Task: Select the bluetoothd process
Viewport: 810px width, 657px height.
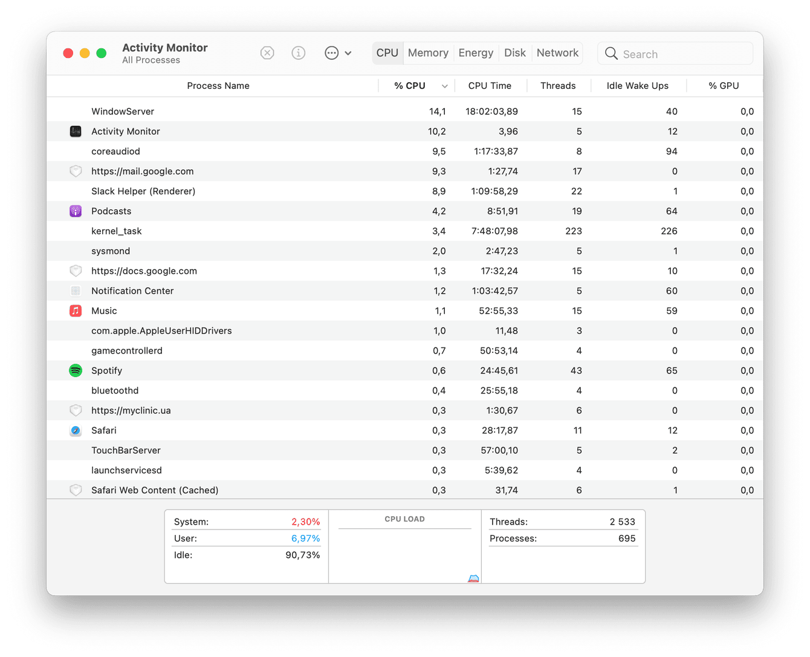Action: 405,390
